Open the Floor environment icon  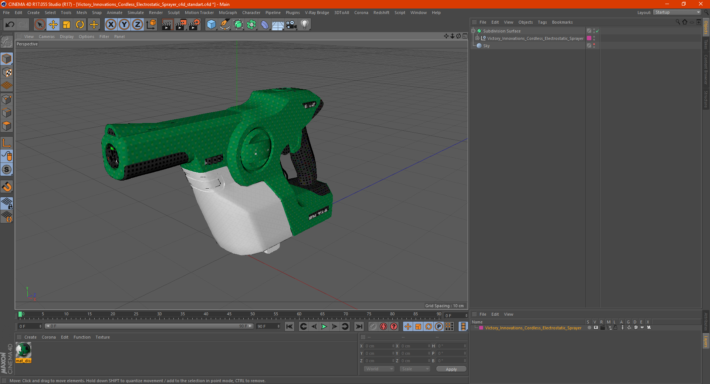(278, 25)
